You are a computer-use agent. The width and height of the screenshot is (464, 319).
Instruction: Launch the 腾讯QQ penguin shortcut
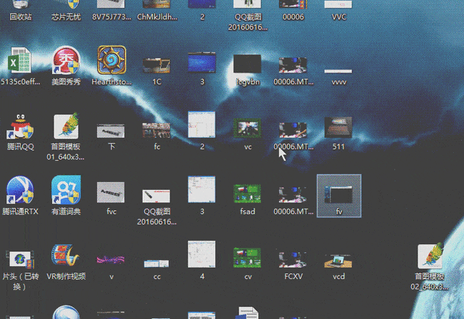20,132
